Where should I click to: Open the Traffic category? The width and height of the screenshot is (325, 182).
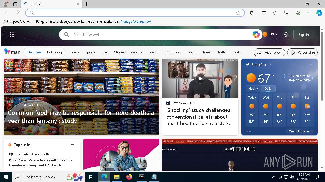[222, 52]
